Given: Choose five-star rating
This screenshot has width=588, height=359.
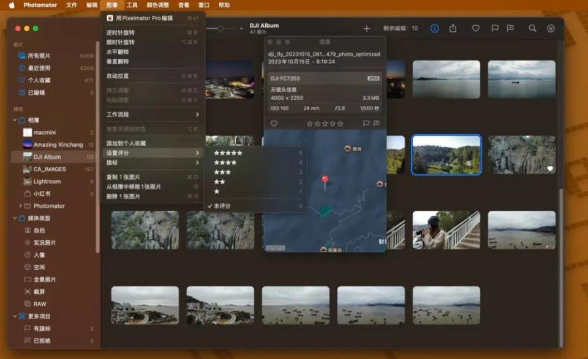Looking at the screenshot, I should coord(255,153).
